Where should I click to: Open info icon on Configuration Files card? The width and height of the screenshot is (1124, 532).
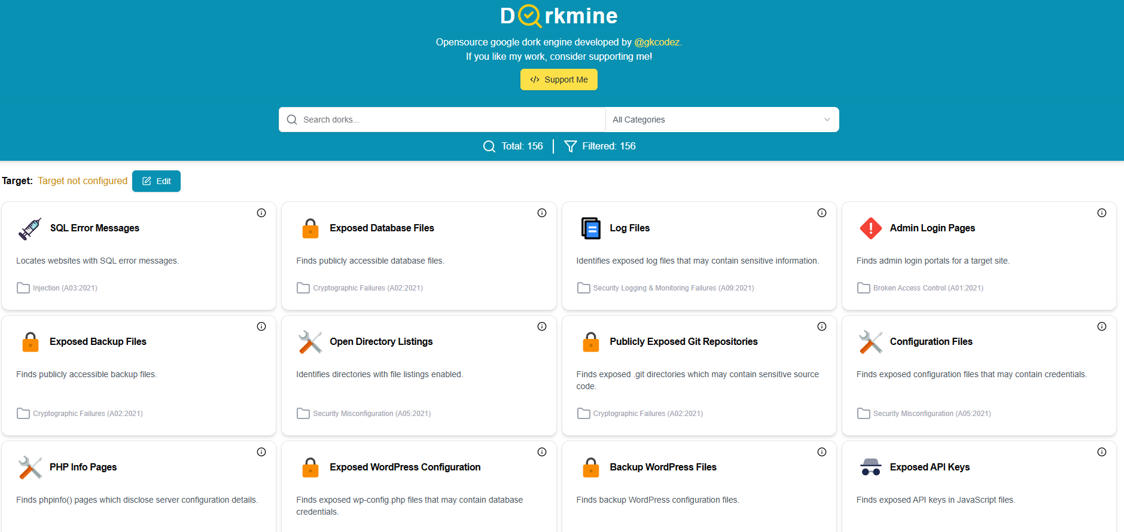pos(1102,326)
